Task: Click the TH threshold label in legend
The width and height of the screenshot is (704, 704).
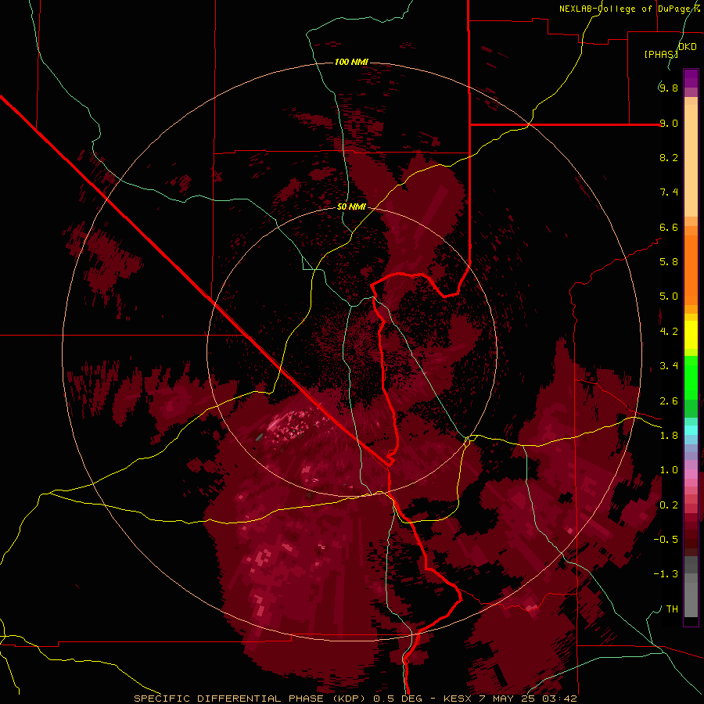Action: [x=672, y=609]
